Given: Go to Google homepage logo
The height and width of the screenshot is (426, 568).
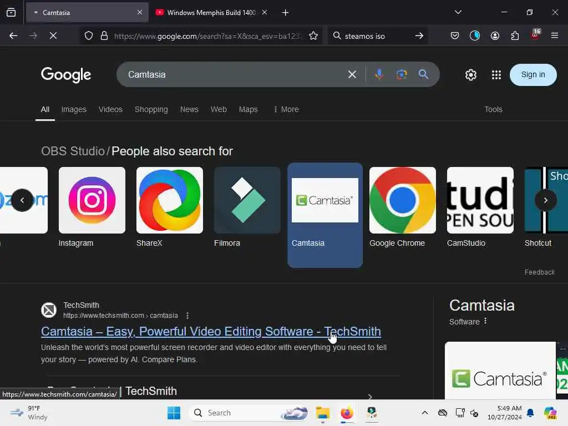Looking at the screenshot, I should click(66, 75).
